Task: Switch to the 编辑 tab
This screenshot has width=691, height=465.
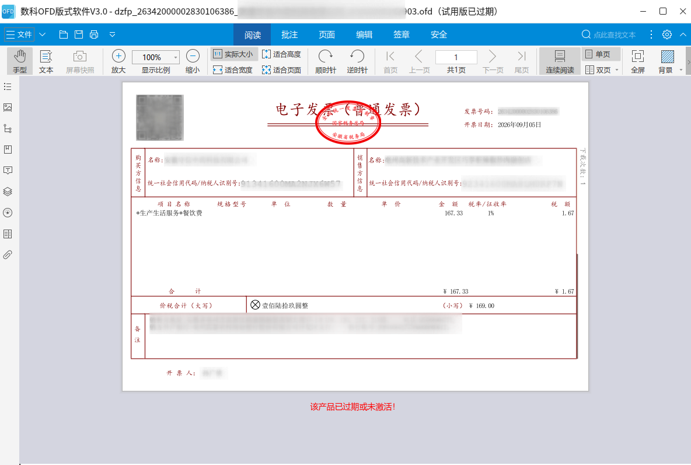Action: pyautogui.click(x=364, y=34)
